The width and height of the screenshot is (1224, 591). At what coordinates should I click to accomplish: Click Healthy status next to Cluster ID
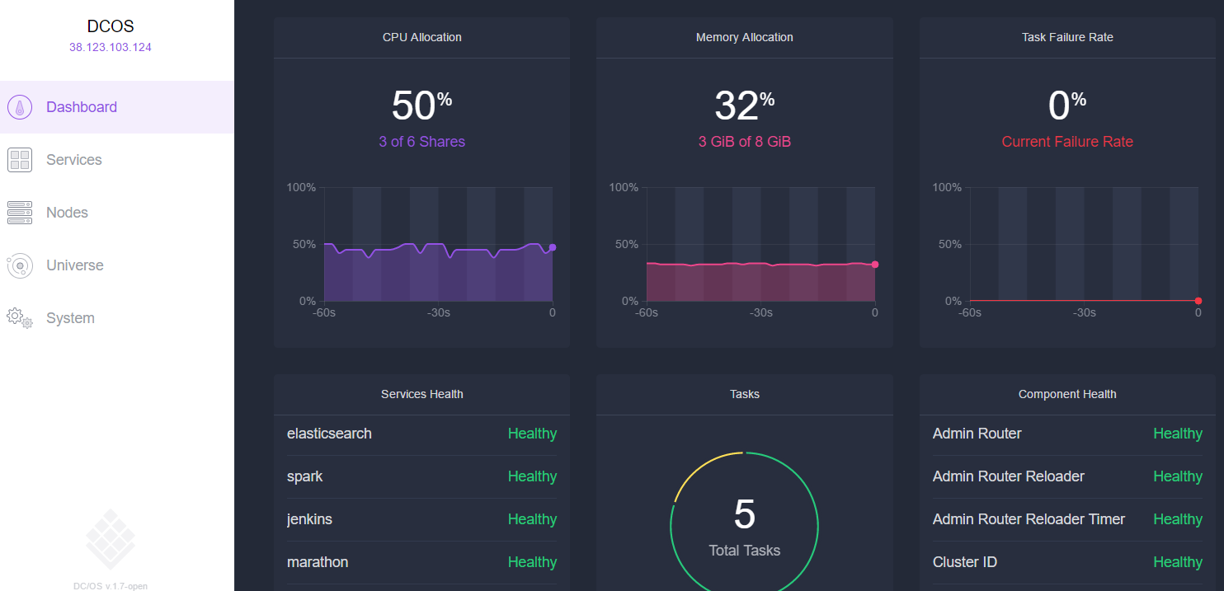point(1178,562)
